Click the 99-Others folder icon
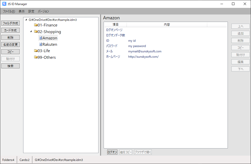Viewport: 251px width, 164px height. 36,57
